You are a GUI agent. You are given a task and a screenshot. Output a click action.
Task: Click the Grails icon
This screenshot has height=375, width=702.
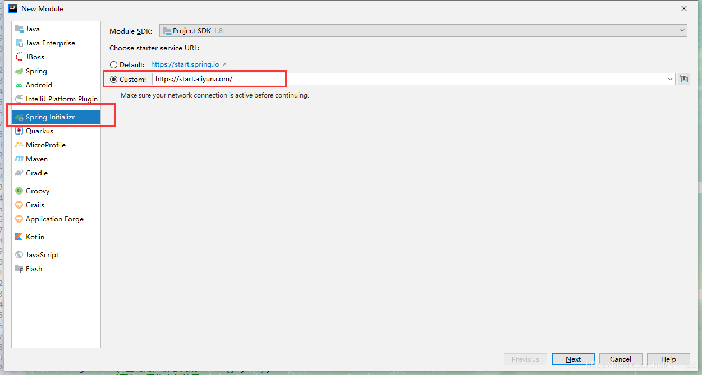click(x=19, y=205)
